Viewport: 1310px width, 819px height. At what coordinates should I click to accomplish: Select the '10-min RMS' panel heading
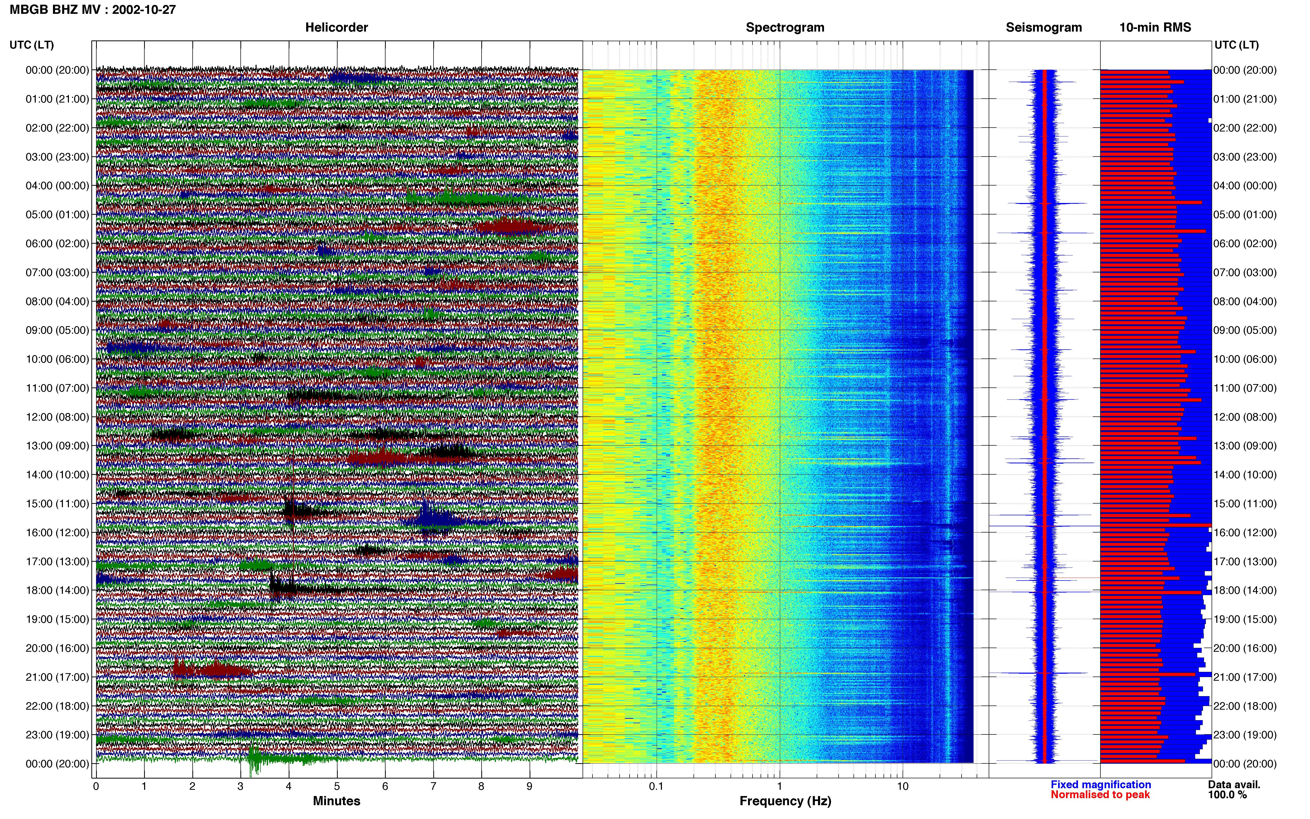(1155, 28)
